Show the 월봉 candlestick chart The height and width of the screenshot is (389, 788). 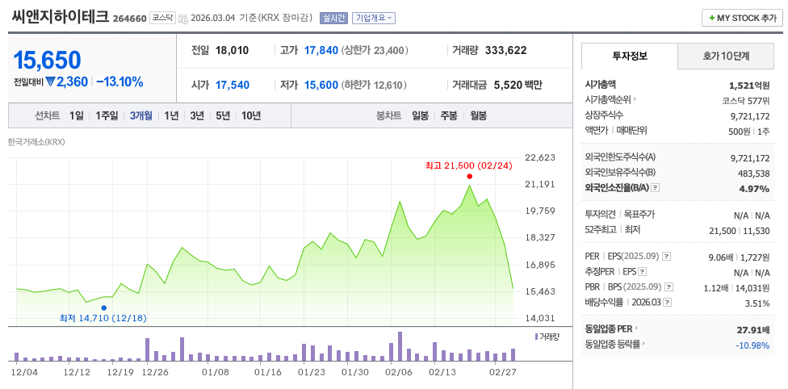click(479, 115)
